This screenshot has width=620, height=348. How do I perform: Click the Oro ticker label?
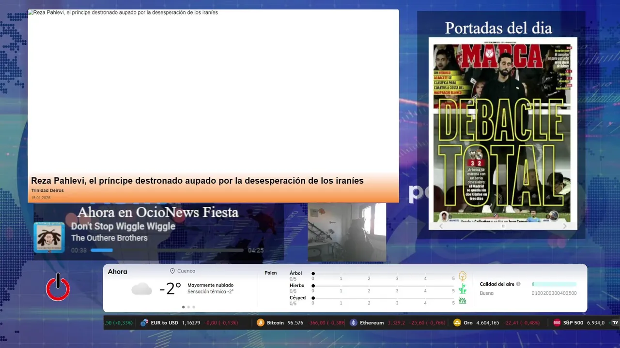point(468,323)
